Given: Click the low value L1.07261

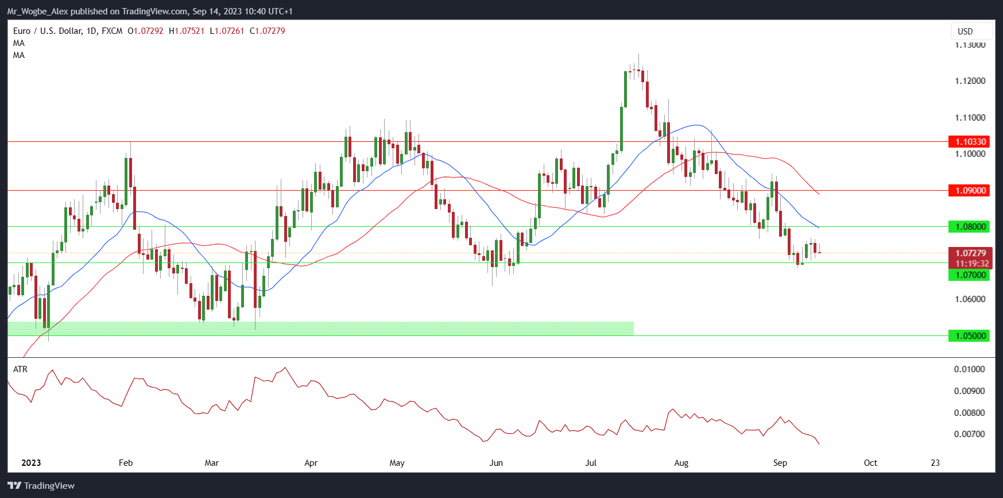Looking at the screenshot, I should tap(227, 31).
